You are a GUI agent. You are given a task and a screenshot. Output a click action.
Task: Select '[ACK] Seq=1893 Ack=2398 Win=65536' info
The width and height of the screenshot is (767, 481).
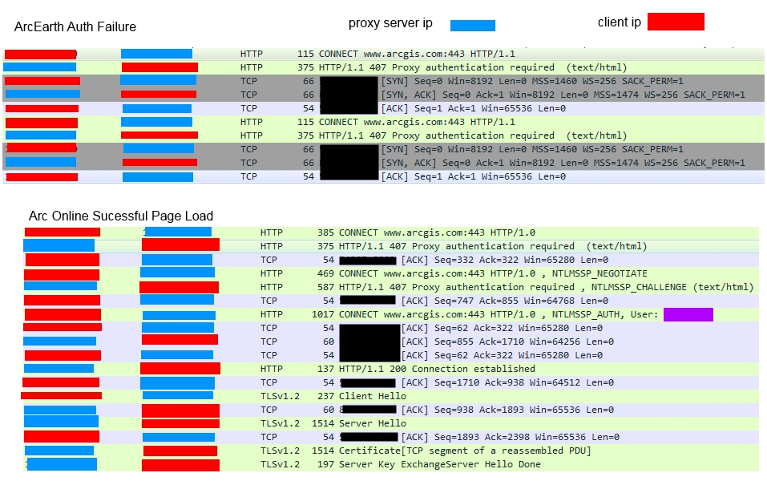[x=511, y=438]
